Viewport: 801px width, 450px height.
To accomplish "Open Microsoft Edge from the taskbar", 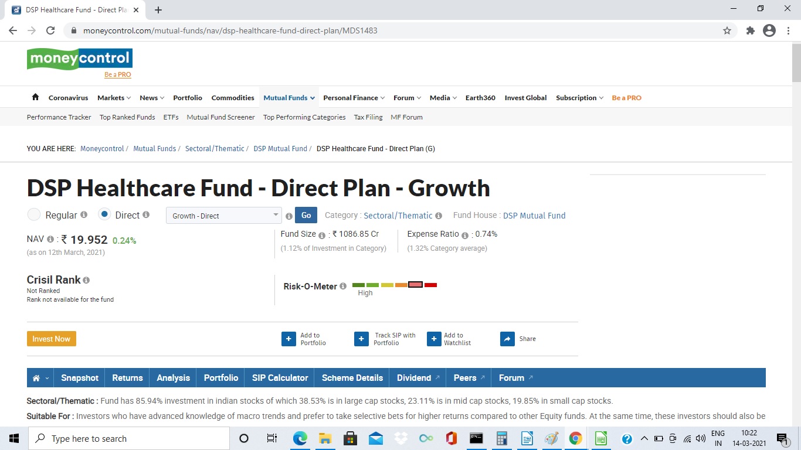I will [300, 438].
